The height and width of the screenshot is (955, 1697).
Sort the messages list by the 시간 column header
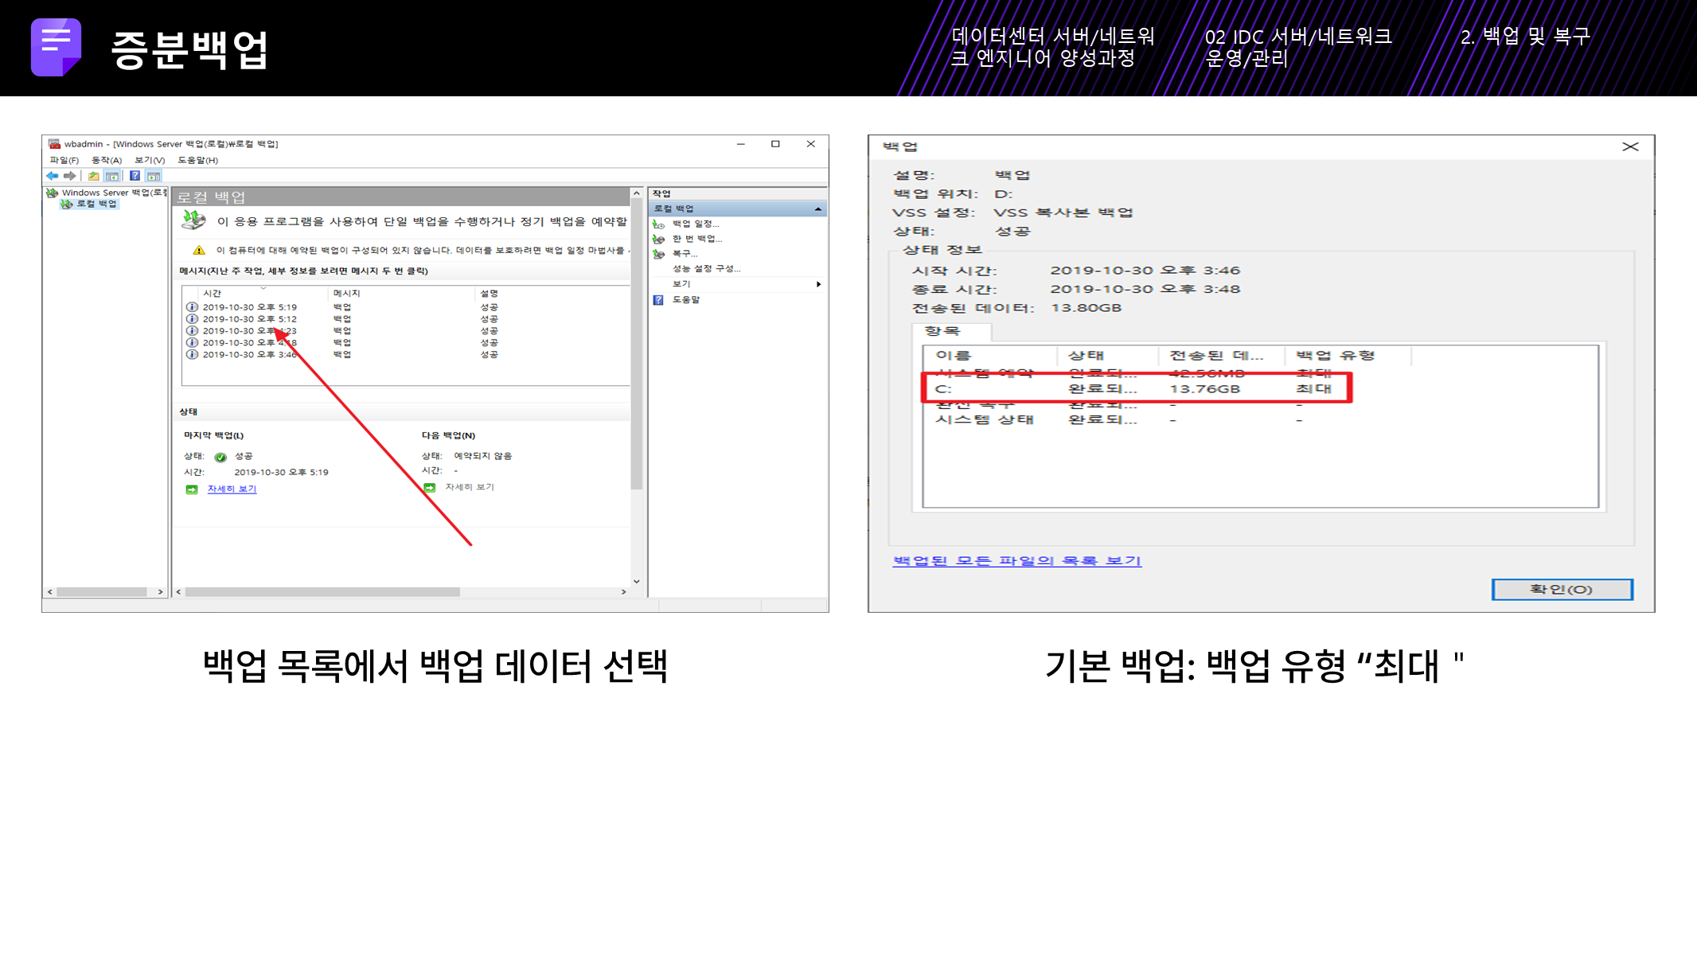coord(213,294)
